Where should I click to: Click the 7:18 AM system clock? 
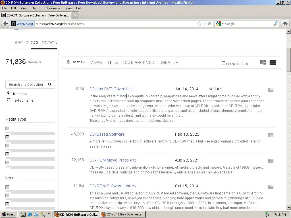tap(280, 215)
